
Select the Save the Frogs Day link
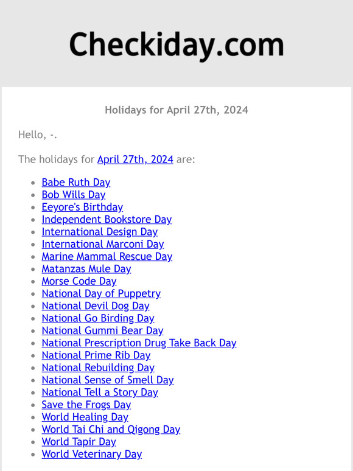(86, 405)
